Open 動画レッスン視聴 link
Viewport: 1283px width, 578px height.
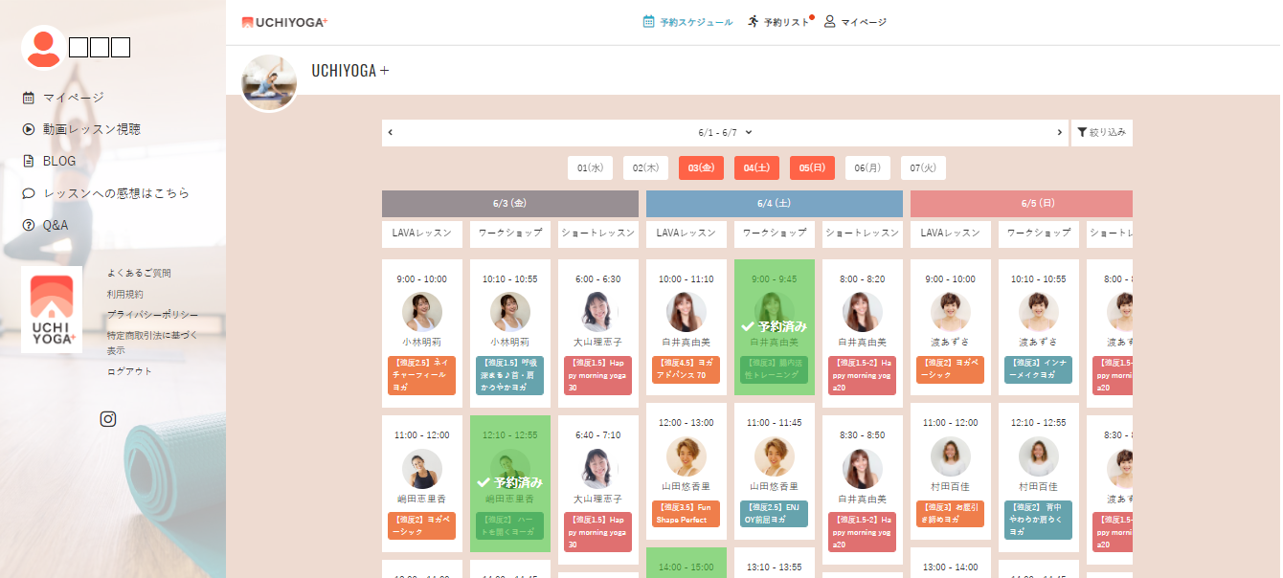point(92,129)
